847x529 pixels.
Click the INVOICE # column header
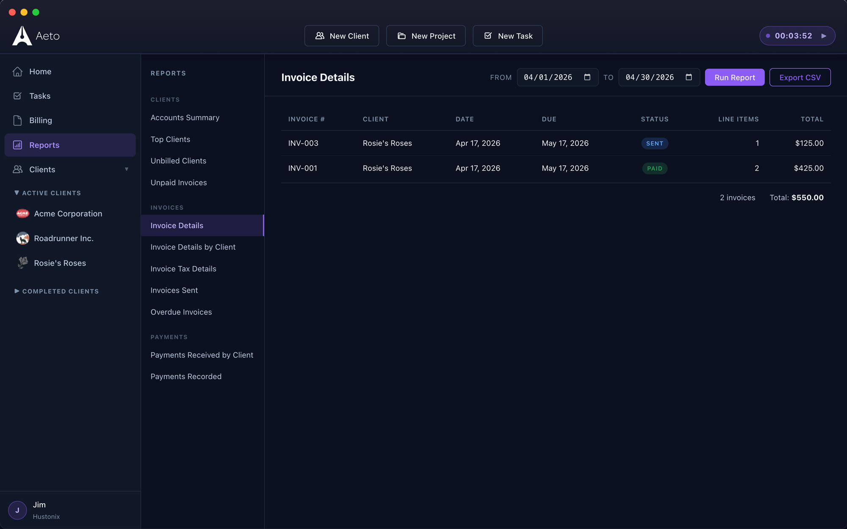click(306, 119)
